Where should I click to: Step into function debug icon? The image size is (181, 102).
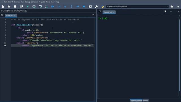pos(65,7)
